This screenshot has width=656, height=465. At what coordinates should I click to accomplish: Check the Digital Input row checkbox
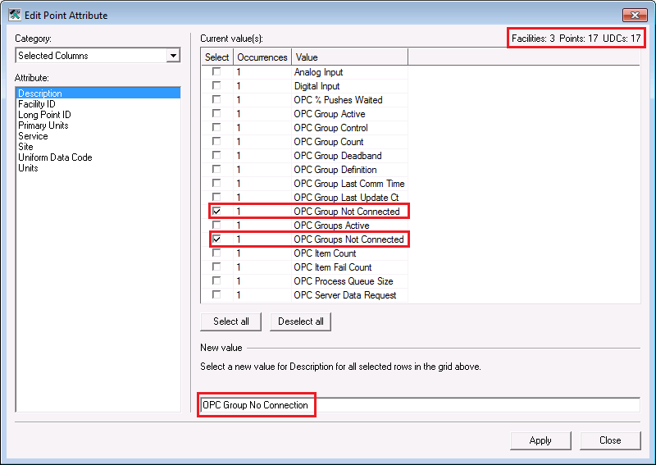(216, 85)
